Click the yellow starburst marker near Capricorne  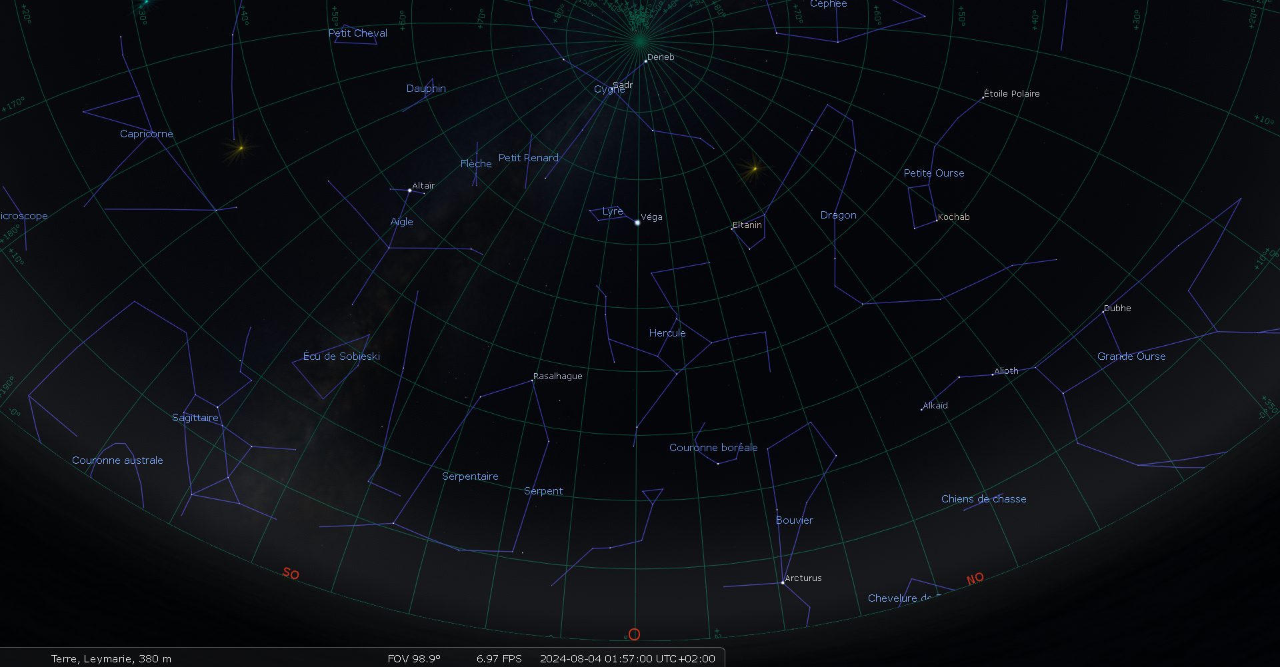coord(241,148)
